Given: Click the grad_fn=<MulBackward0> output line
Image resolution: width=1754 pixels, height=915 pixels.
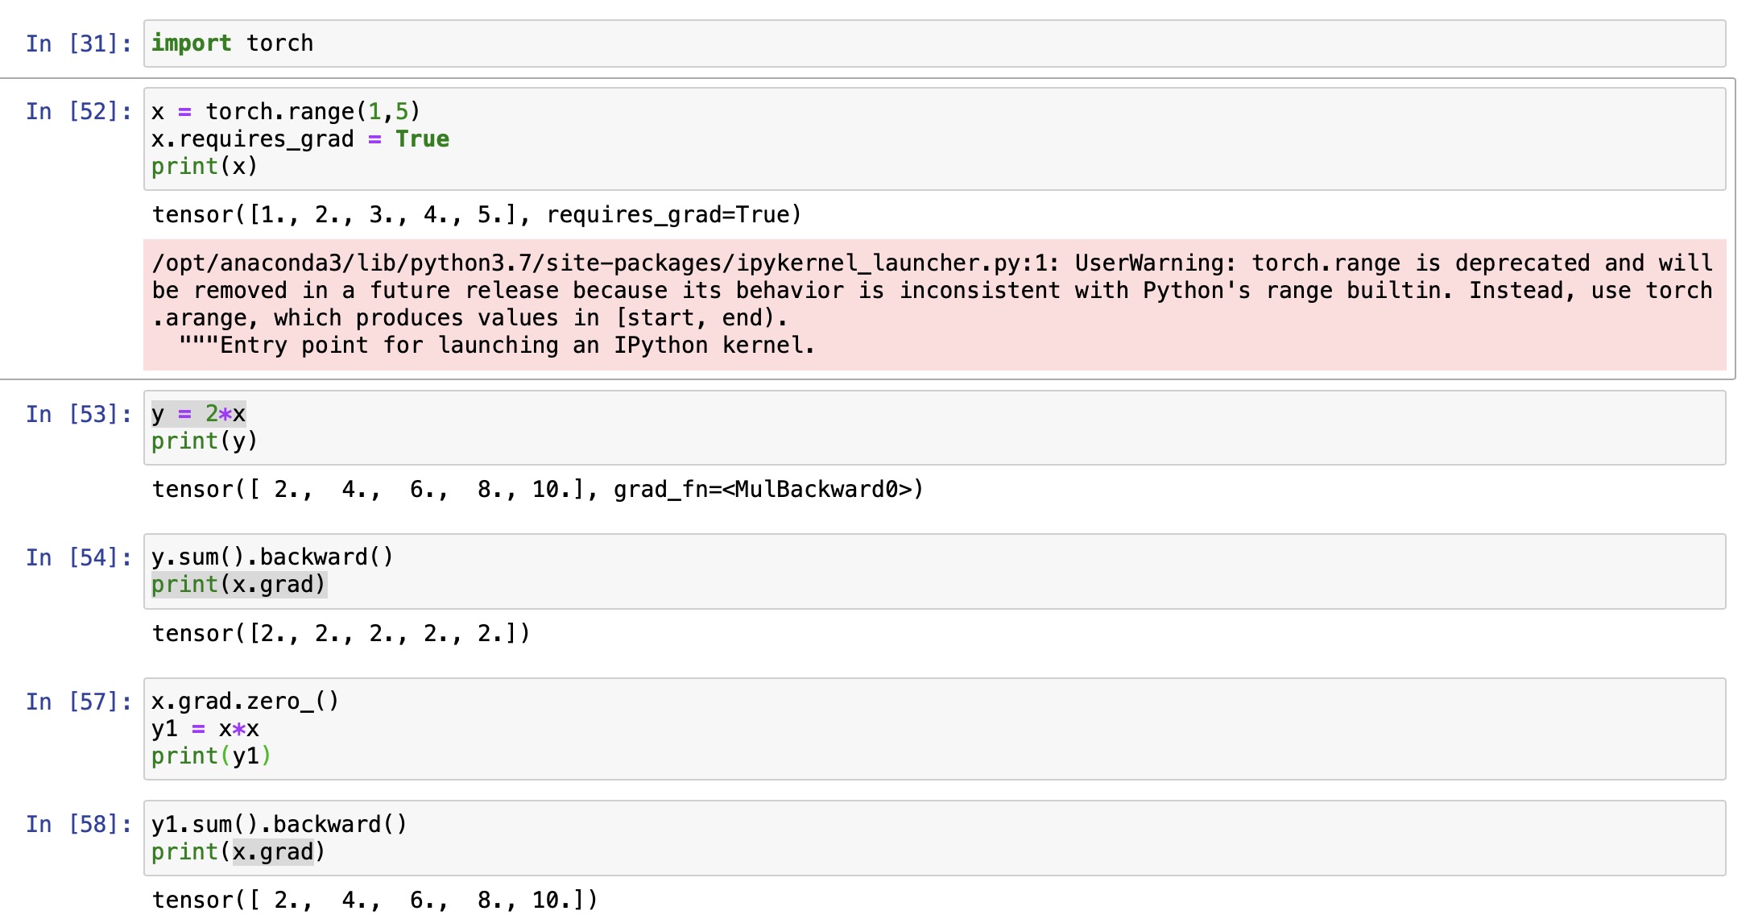Looking at the screenshot, I should [x=538, y=490].
